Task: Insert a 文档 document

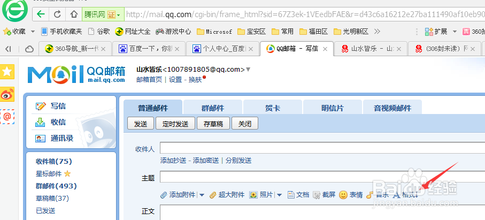Action: pyautogui.click(x=298, y=195)
